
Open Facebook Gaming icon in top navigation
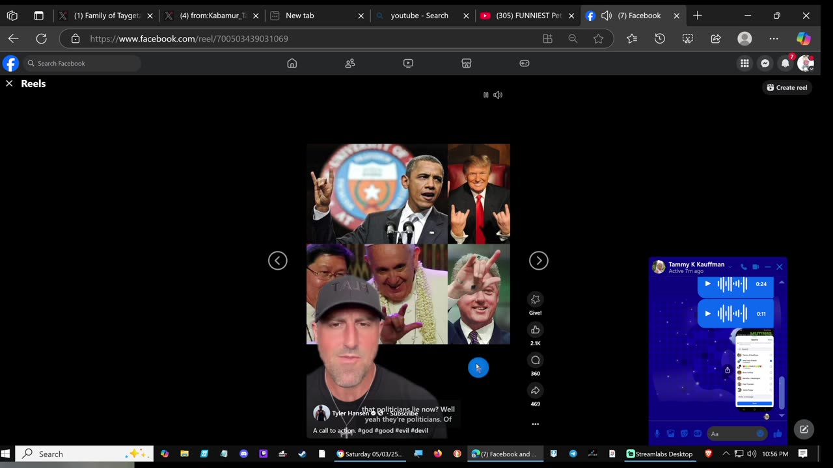click(x=524, y=63)
